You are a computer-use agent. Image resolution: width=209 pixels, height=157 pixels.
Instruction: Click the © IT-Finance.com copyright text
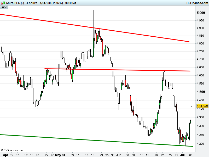click(x=11, y=150)
